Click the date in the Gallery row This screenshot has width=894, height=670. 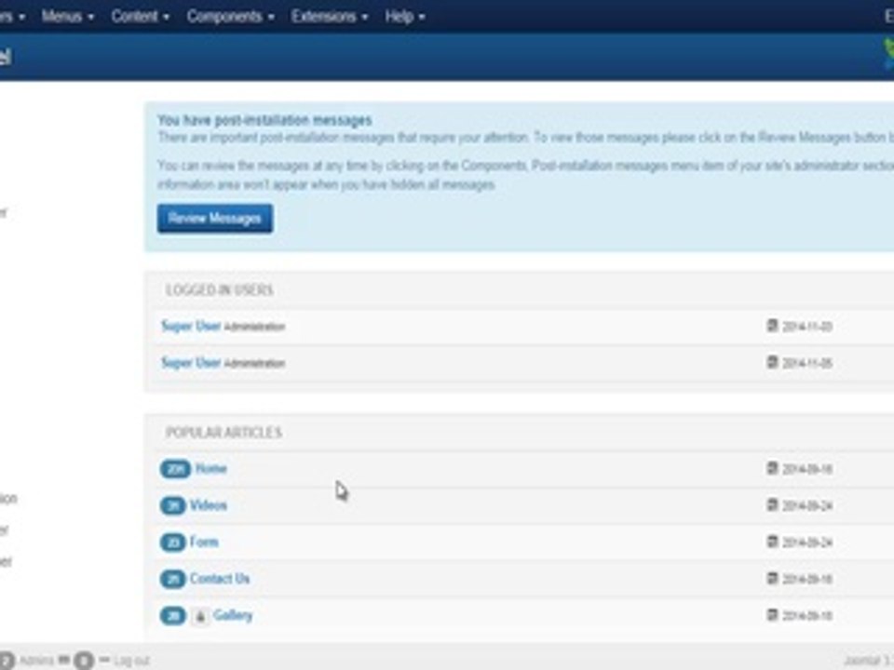(806, 616)
